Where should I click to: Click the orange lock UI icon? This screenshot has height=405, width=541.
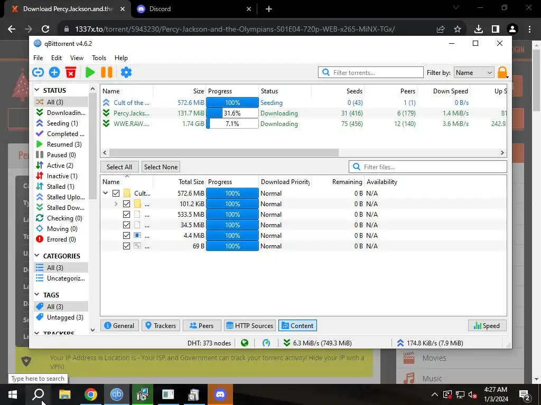[x=502, y=72]
